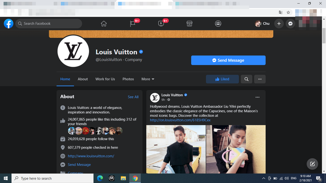This screenshot has height=183, width=326.
Task: View friends who like this page avatars
Action: [95, 131]
